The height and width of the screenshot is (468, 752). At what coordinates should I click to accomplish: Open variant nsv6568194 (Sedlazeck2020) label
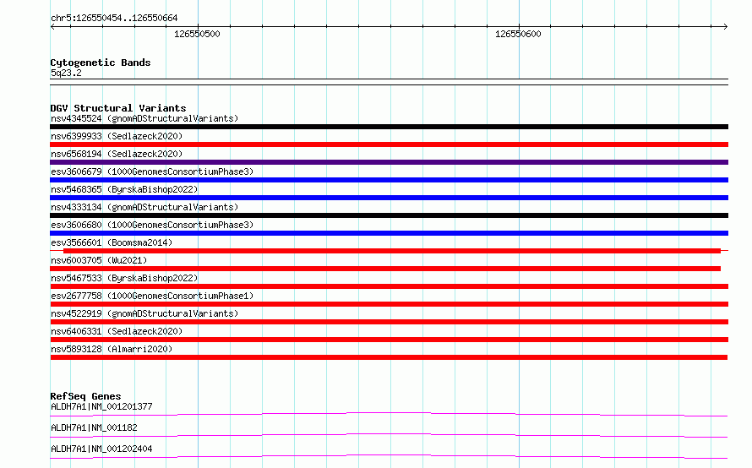click(117, 154)
